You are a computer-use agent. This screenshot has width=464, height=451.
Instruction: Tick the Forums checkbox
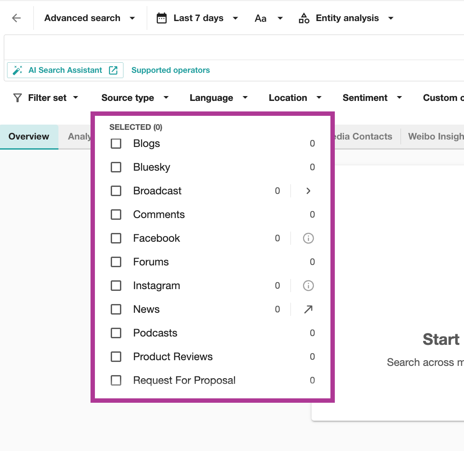coord(116,262)
